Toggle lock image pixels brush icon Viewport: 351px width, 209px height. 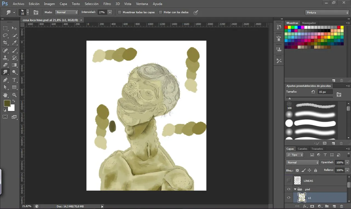coord(303,170)
